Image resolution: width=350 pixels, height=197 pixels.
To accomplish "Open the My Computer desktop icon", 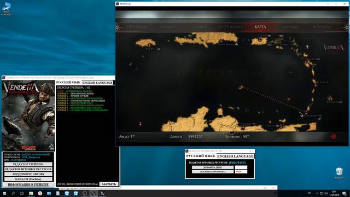I will 7,9.
